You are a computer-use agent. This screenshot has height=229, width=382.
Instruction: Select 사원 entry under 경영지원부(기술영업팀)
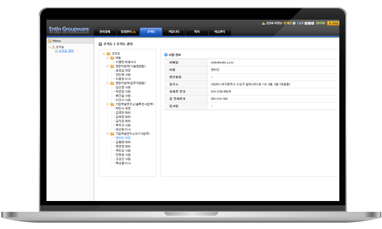(x=123, y=74)
